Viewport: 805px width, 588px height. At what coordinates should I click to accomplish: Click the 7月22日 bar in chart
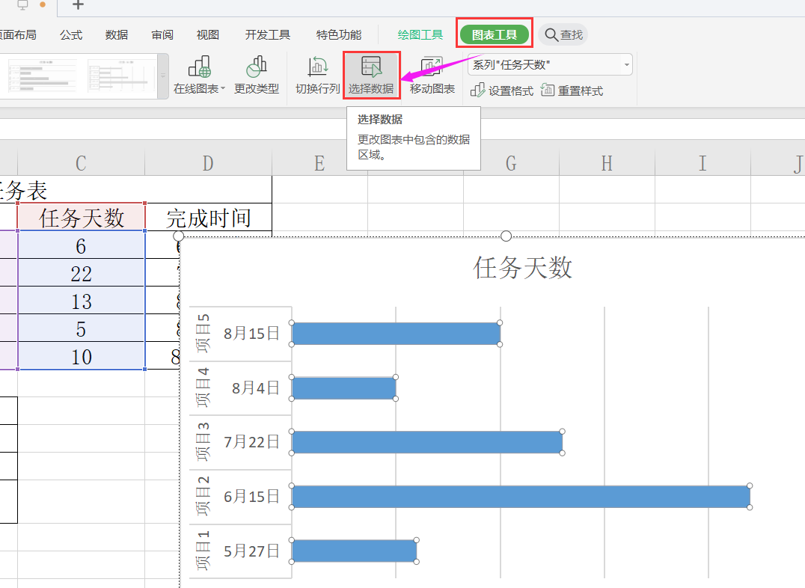(x=427, y=442)
